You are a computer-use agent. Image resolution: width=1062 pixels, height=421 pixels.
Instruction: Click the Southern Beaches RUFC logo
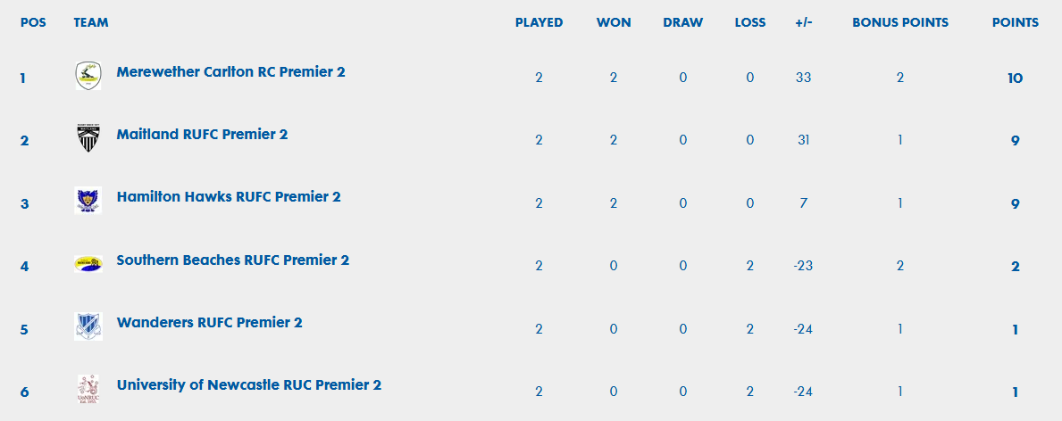88,264
